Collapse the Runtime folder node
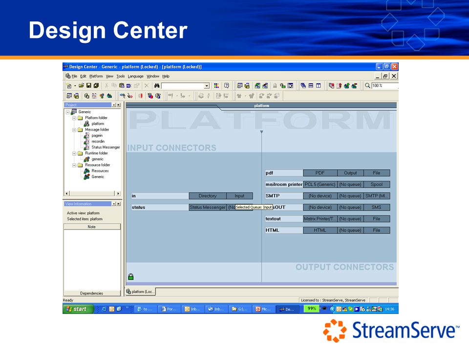The width and height of the screenshot is (469, 351). (74, 154)
